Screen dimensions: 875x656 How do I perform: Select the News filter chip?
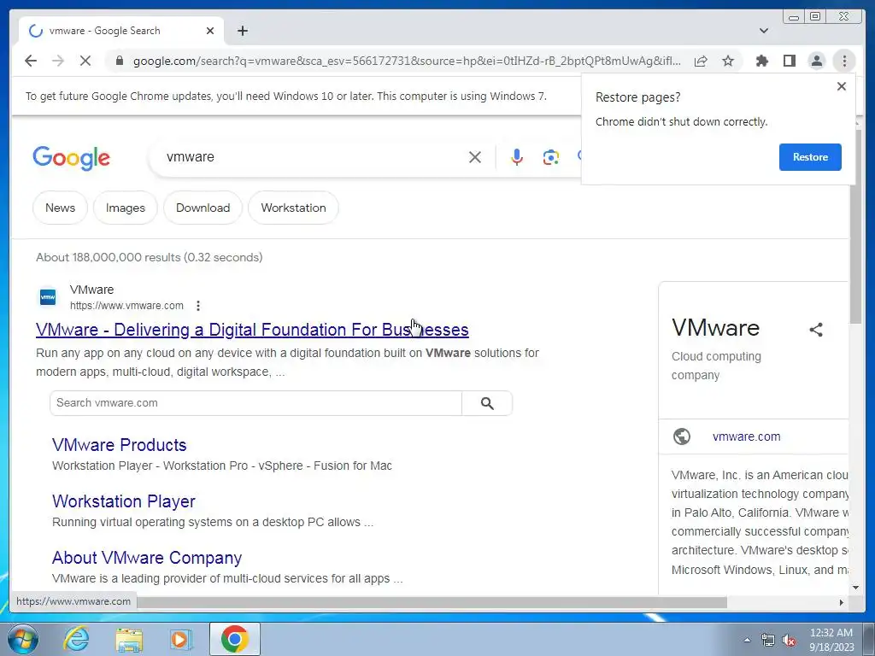coord(61,208)
